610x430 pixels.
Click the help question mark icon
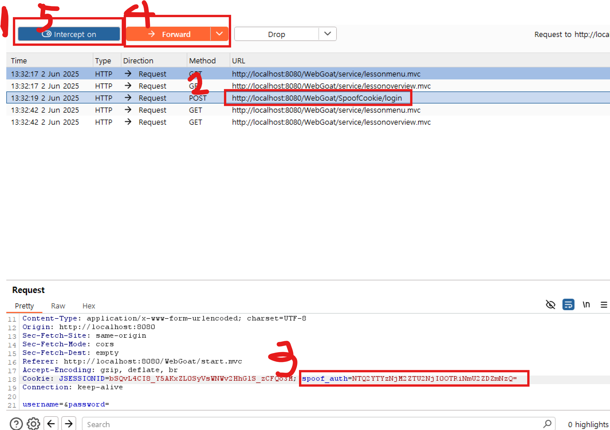coord(16,424)
